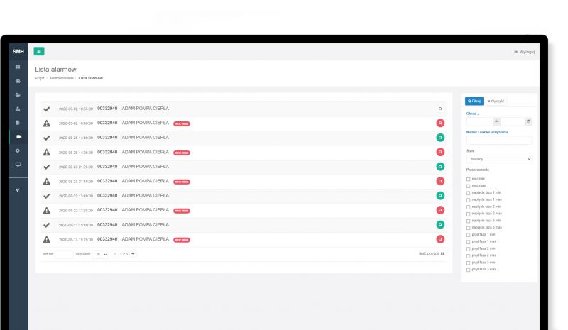The height and width of the screenshot is (330, 568).
Task: Click the calendar icon in the Okres date range
Action: (x=528, y=121)
